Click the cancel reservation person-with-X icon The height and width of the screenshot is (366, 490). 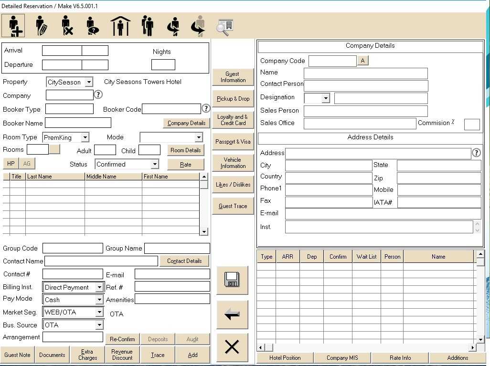tap(67, 26)
